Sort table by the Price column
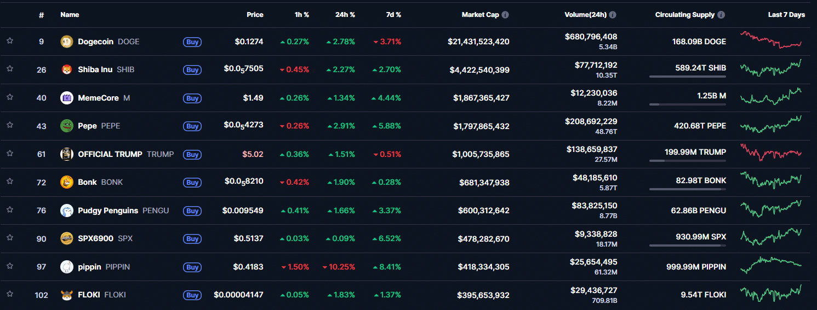The image size is (817, 310). 255,15
